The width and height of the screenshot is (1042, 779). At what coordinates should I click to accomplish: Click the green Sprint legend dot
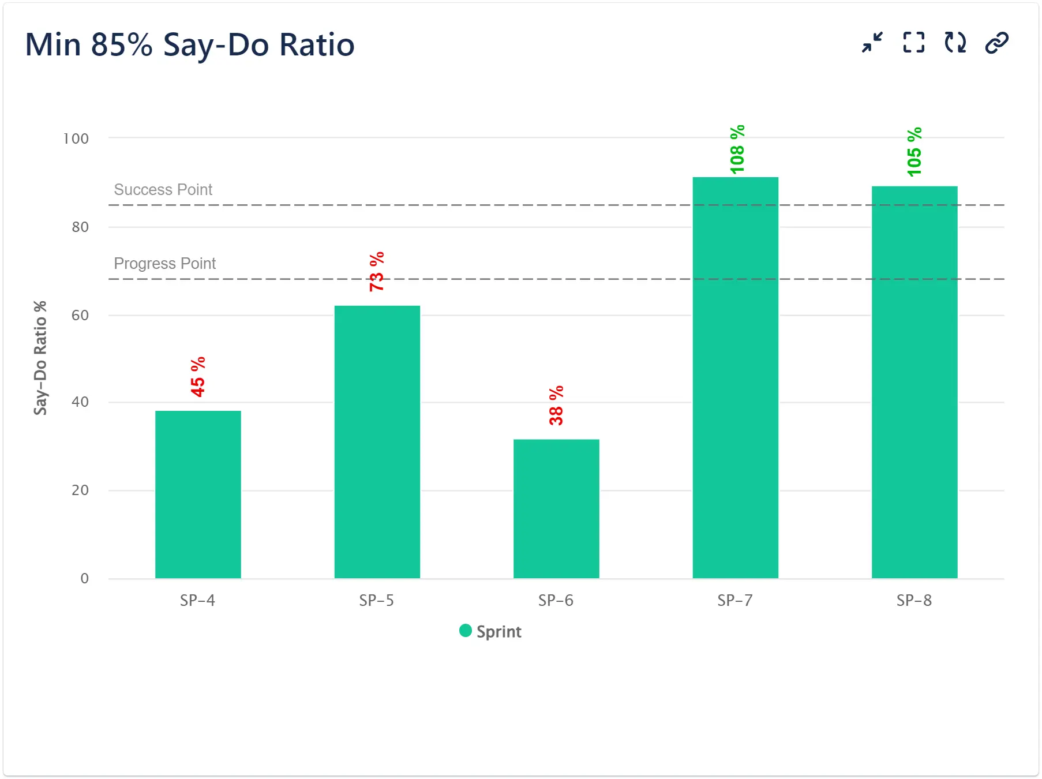[x=466, y=631]
